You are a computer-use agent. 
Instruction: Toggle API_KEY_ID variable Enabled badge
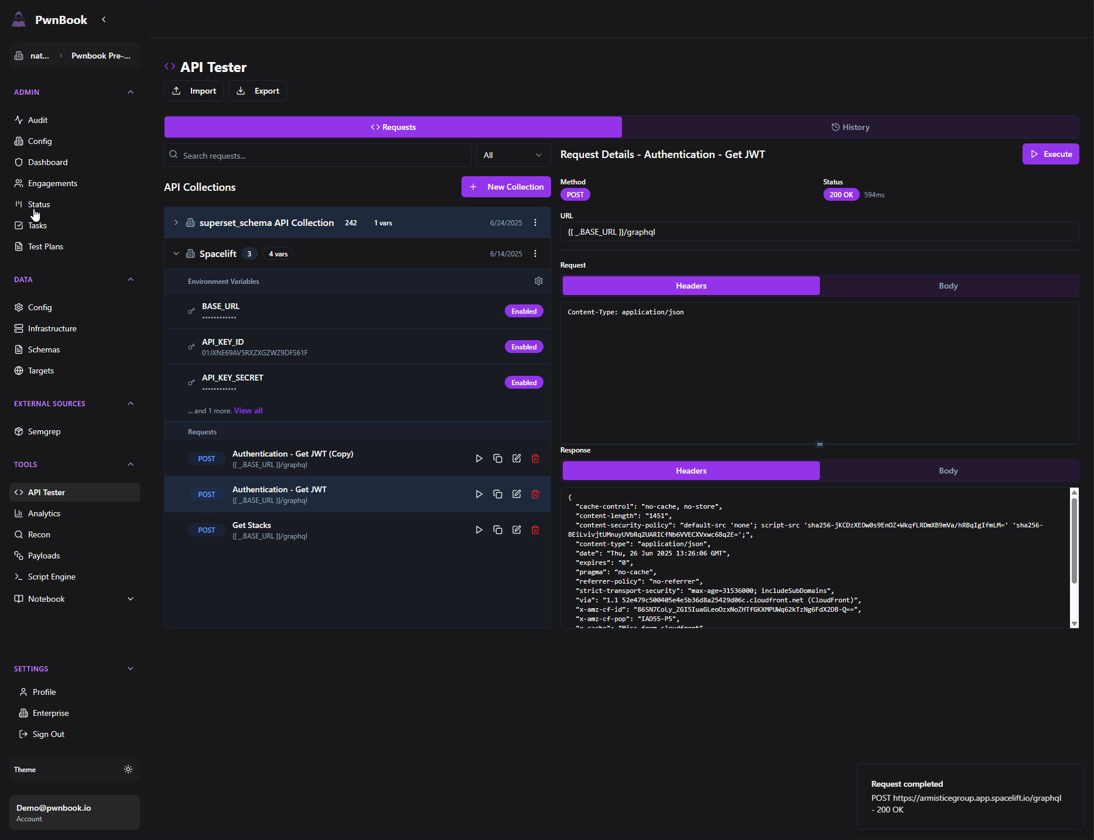(x=524, y=347)
